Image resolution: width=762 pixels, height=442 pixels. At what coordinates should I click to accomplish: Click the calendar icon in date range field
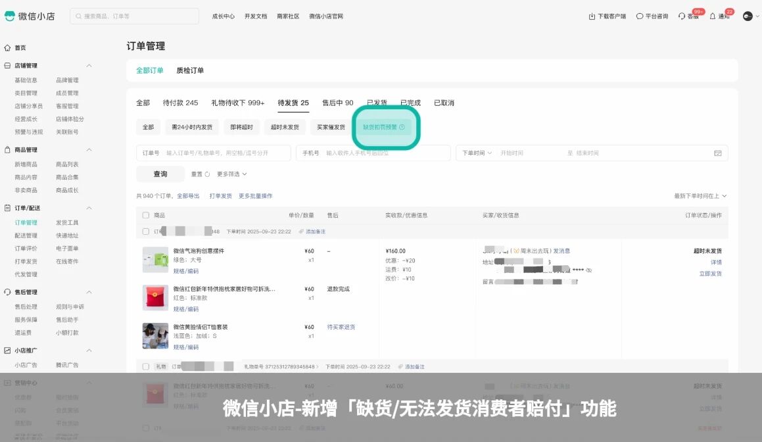click(x=718, y=153)
